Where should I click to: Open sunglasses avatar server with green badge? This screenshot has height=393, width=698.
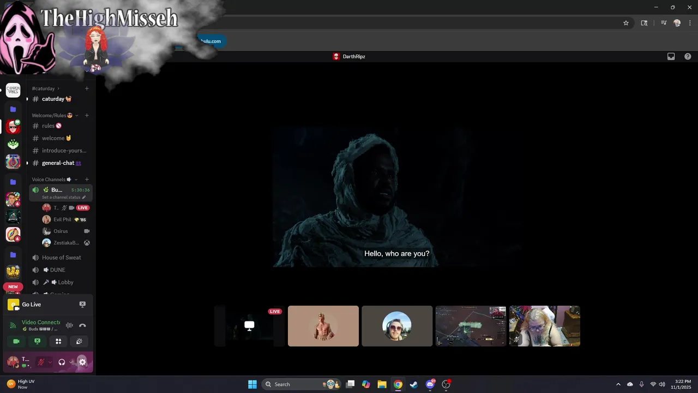[x=13, y=127]
